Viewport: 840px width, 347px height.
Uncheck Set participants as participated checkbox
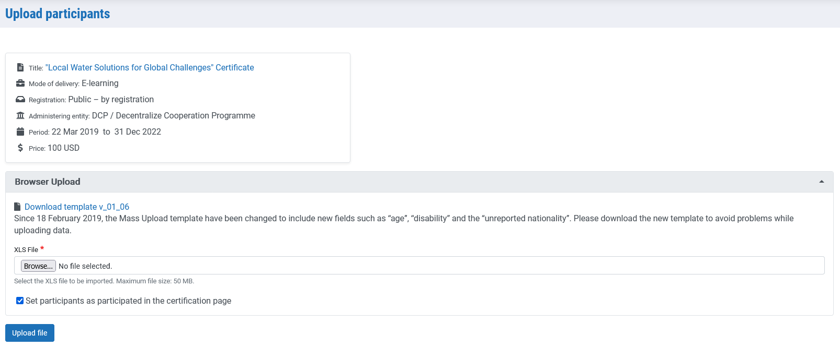(x=20, y=301)
